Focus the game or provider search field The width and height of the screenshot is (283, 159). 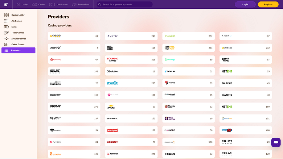click(124, 4)
